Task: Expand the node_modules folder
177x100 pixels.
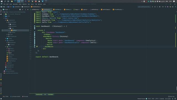Action: [4, 14]
